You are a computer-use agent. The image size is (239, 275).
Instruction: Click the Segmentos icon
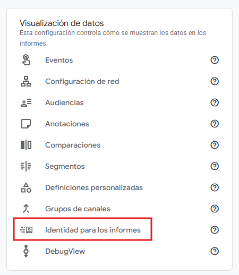[26, 166]
